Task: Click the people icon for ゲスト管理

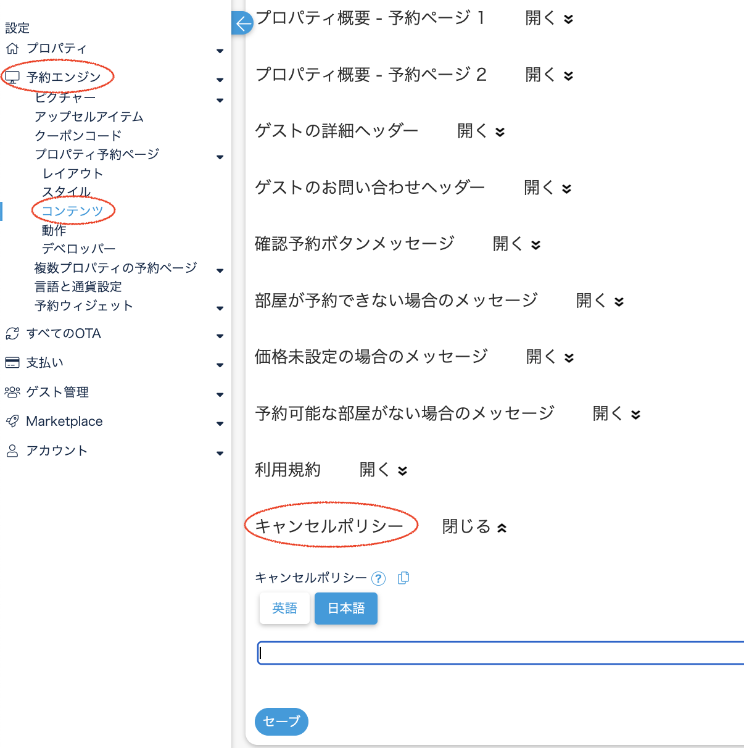Action: (x=12, y=392)
